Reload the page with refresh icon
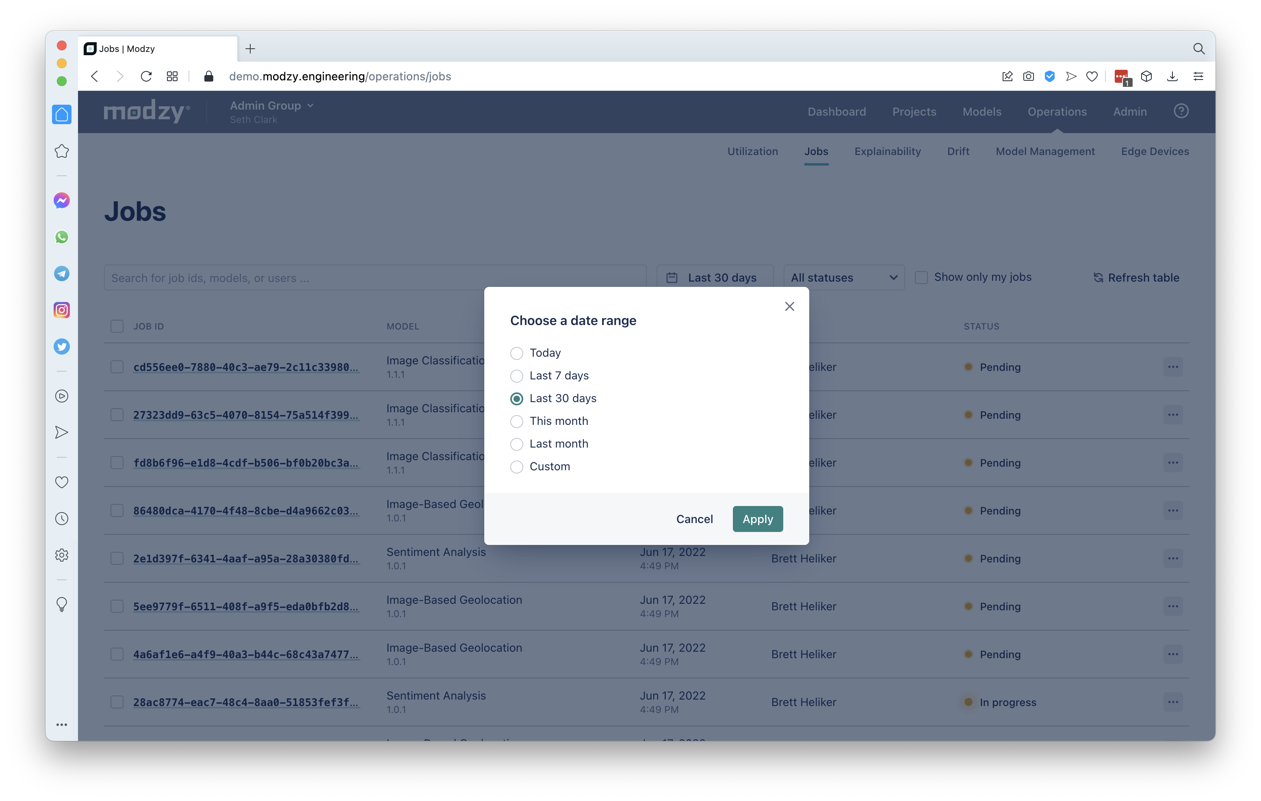1261x801 pixels. tap(146, 76)
